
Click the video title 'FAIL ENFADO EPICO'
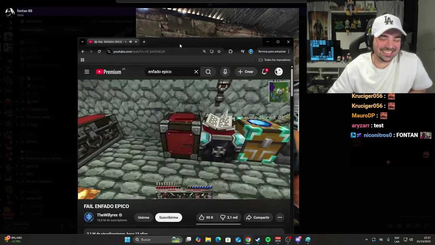(106, 206)
